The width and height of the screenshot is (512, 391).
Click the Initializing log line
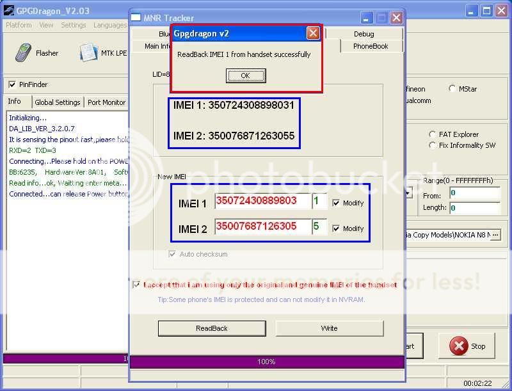point(28,118)
